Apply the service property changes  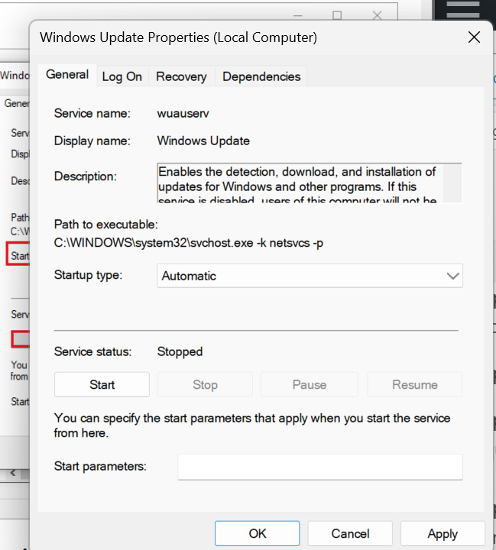(443, 533)
